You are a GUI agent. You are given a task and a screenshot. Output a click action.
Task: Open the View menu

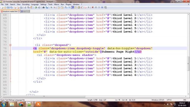click(x=19, y=4)
